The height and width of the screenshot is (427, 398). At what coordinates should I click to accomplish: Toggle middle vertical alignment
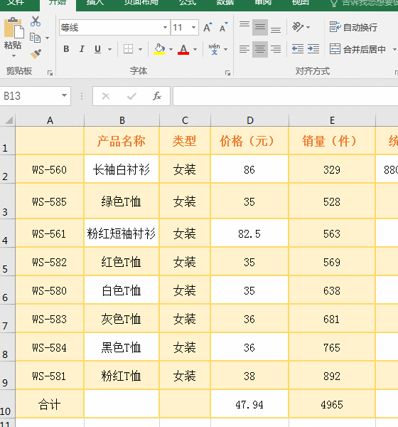coord(260,27)
